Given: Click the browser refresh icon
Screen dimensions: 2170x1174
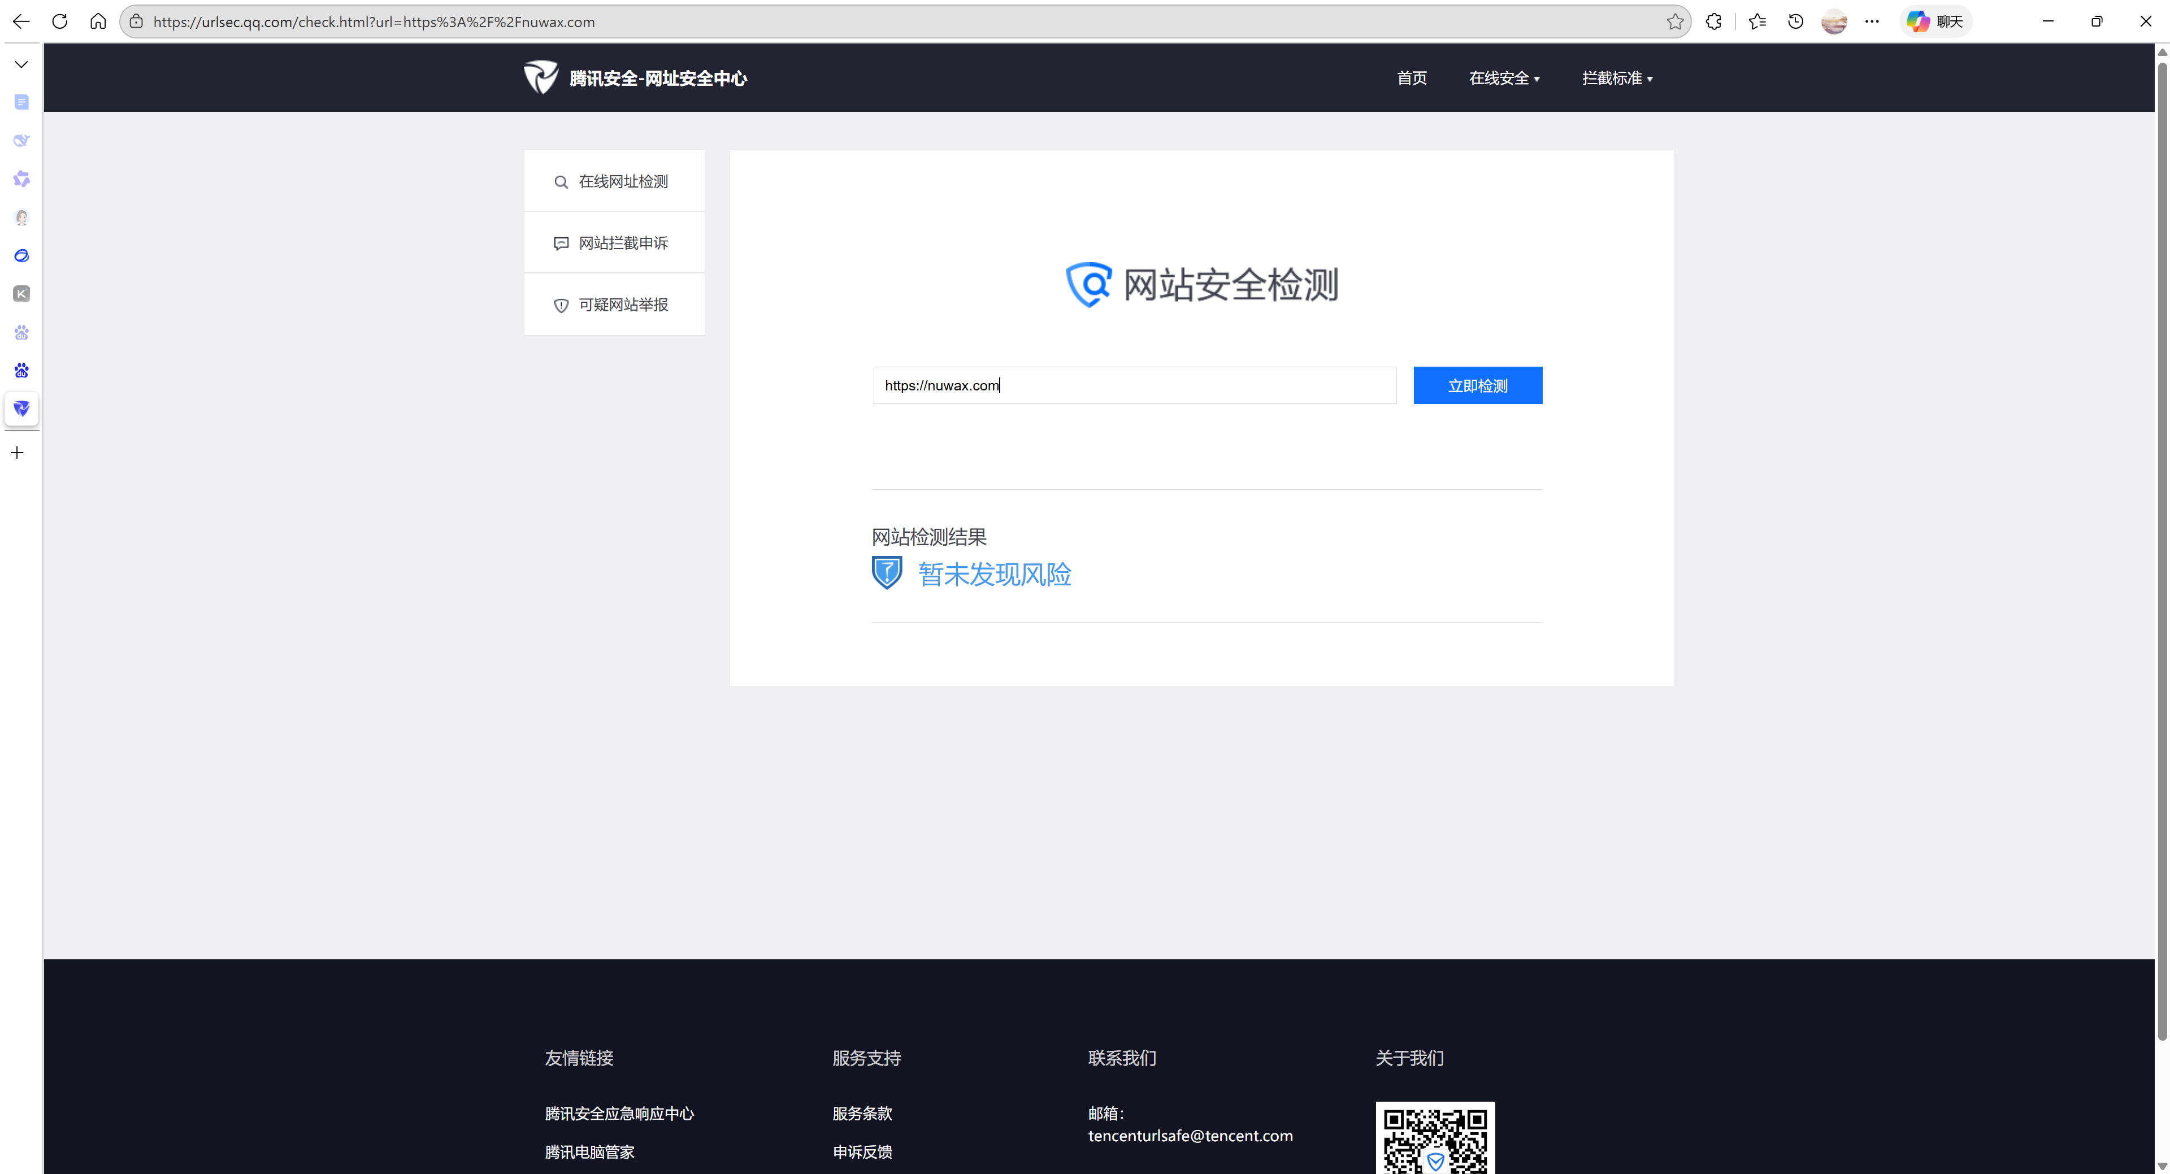Looking at the screenshot, I should click(60, 21).
